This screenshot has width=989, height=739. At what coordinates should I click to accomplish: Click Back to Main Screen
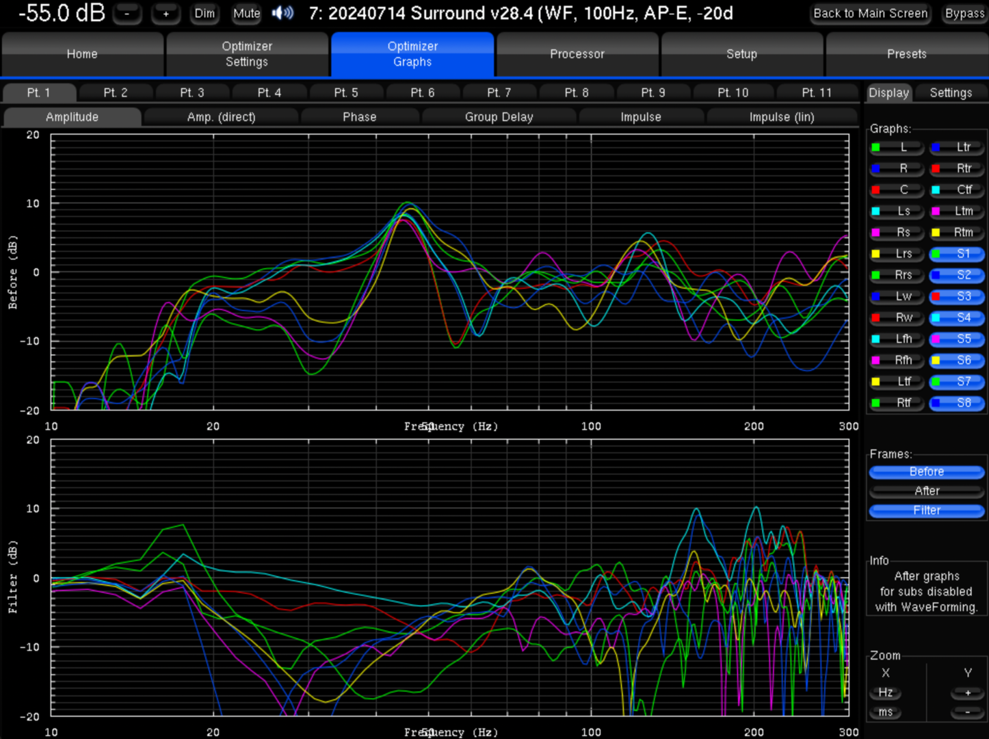[870, 14]
